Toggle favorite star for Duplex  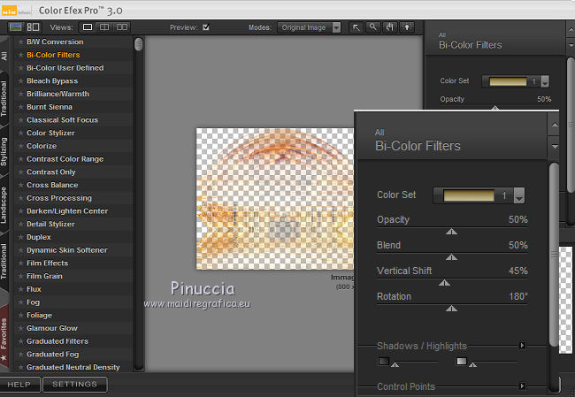tap(20, 237)
